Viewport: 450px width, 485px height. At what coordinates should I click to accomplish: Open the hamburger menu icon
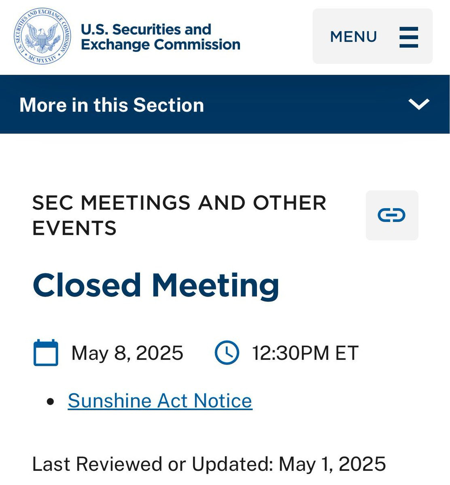409,37
